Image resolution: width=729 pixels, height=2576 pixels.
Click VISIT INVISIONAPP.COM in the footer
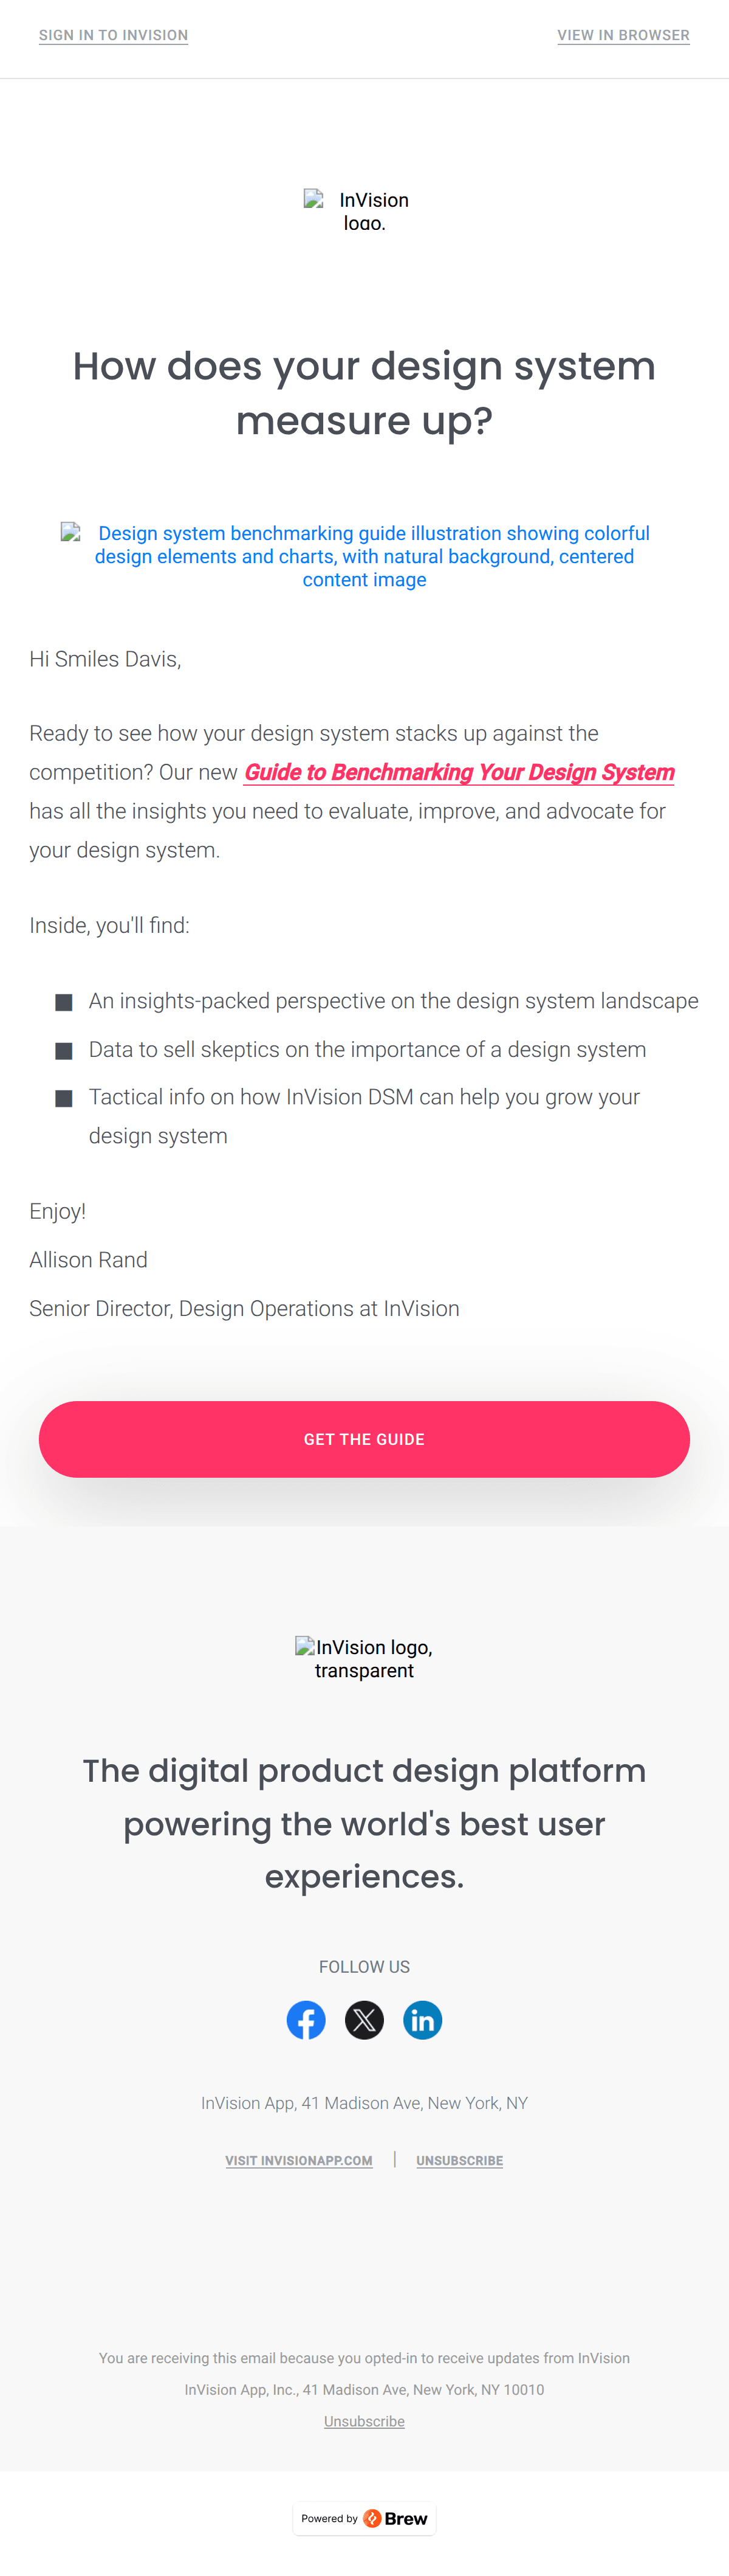click(299, 2161)
